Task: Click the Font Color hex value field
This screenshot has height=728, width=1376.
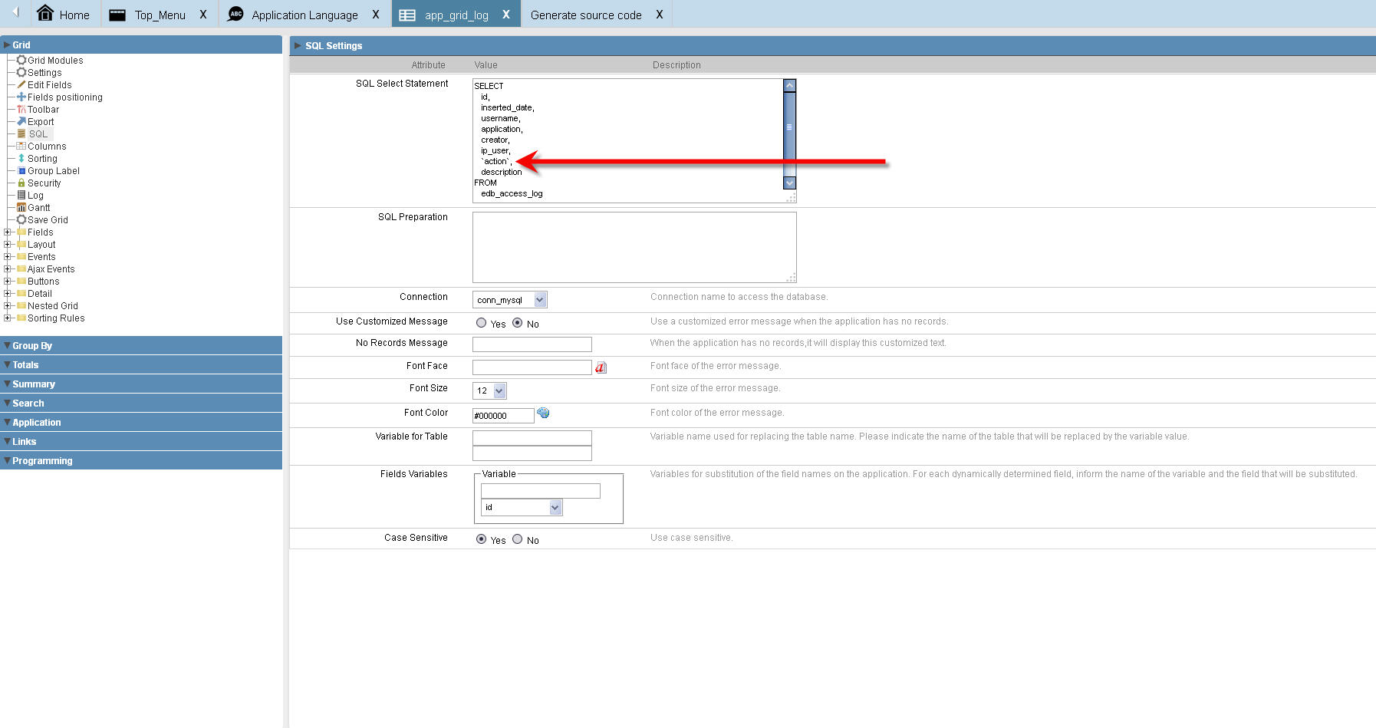Action: pyautogui.click(x=503, y=415)
